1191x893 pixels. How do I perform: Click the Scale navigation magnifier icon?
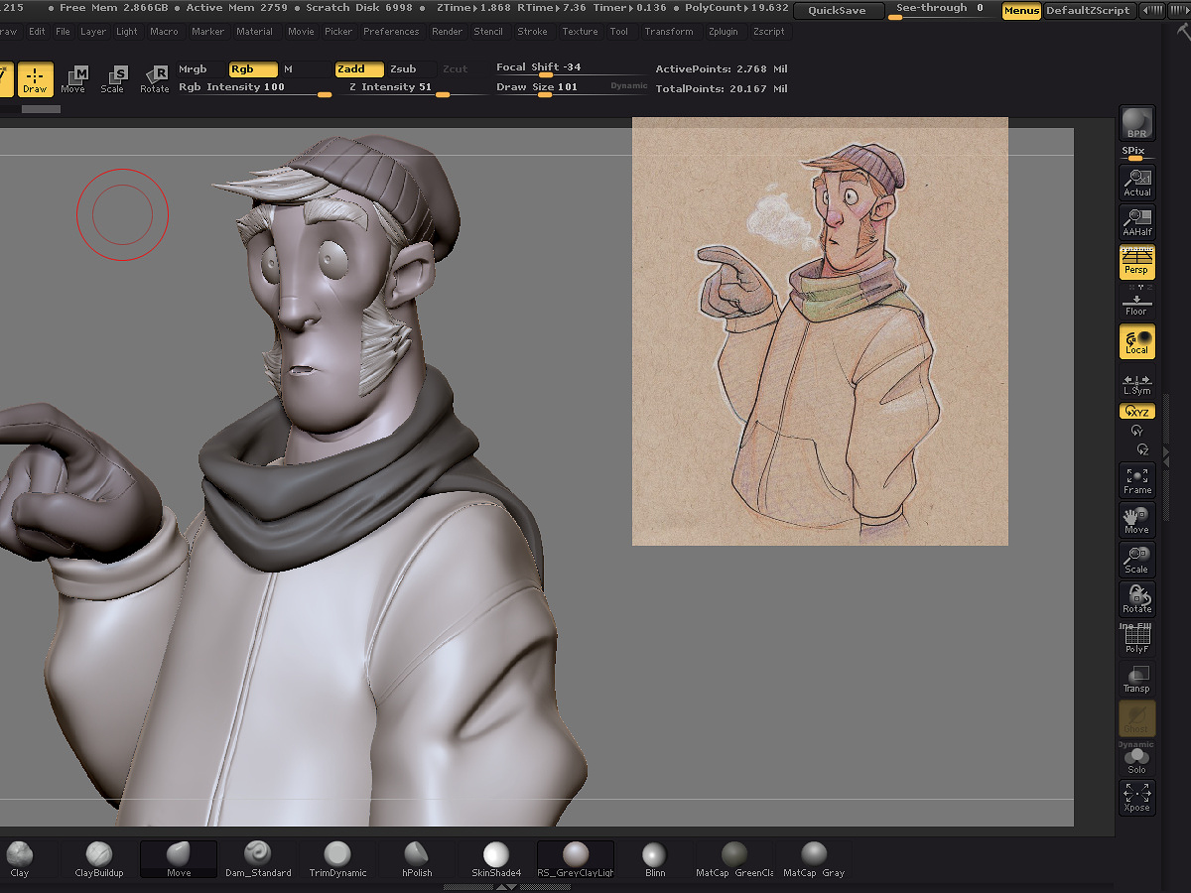click(x=1136, y=560)
